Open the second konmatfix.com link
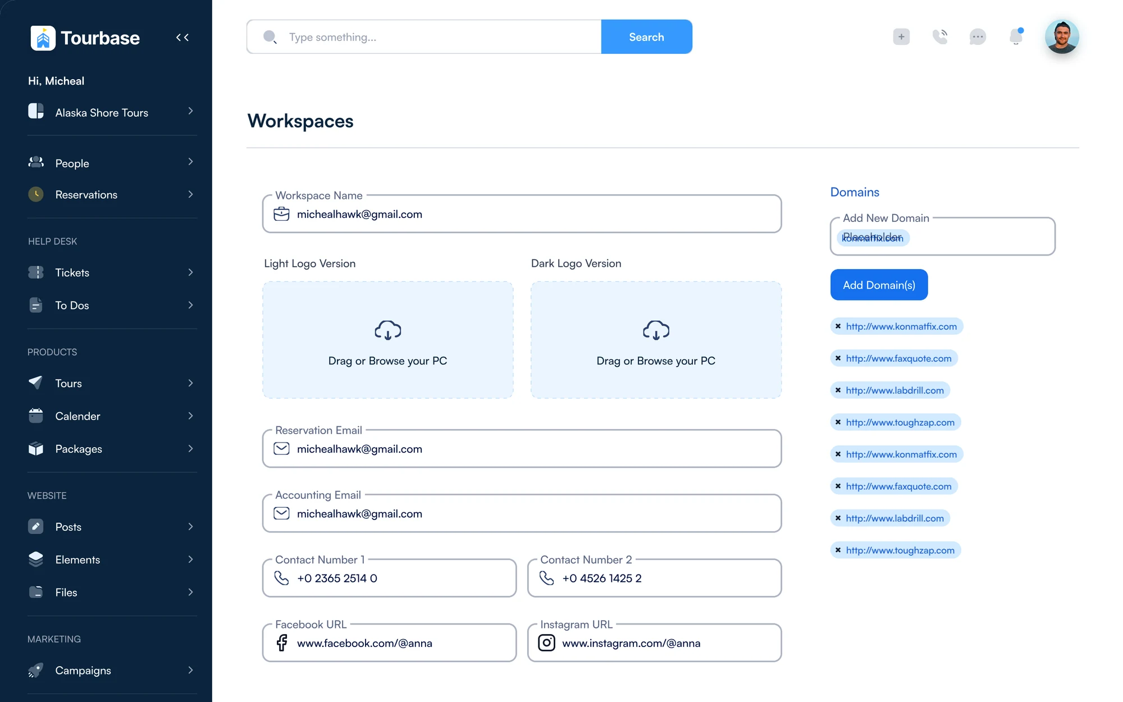Screen dimensions: 1123x702 [x=901, y=454]
